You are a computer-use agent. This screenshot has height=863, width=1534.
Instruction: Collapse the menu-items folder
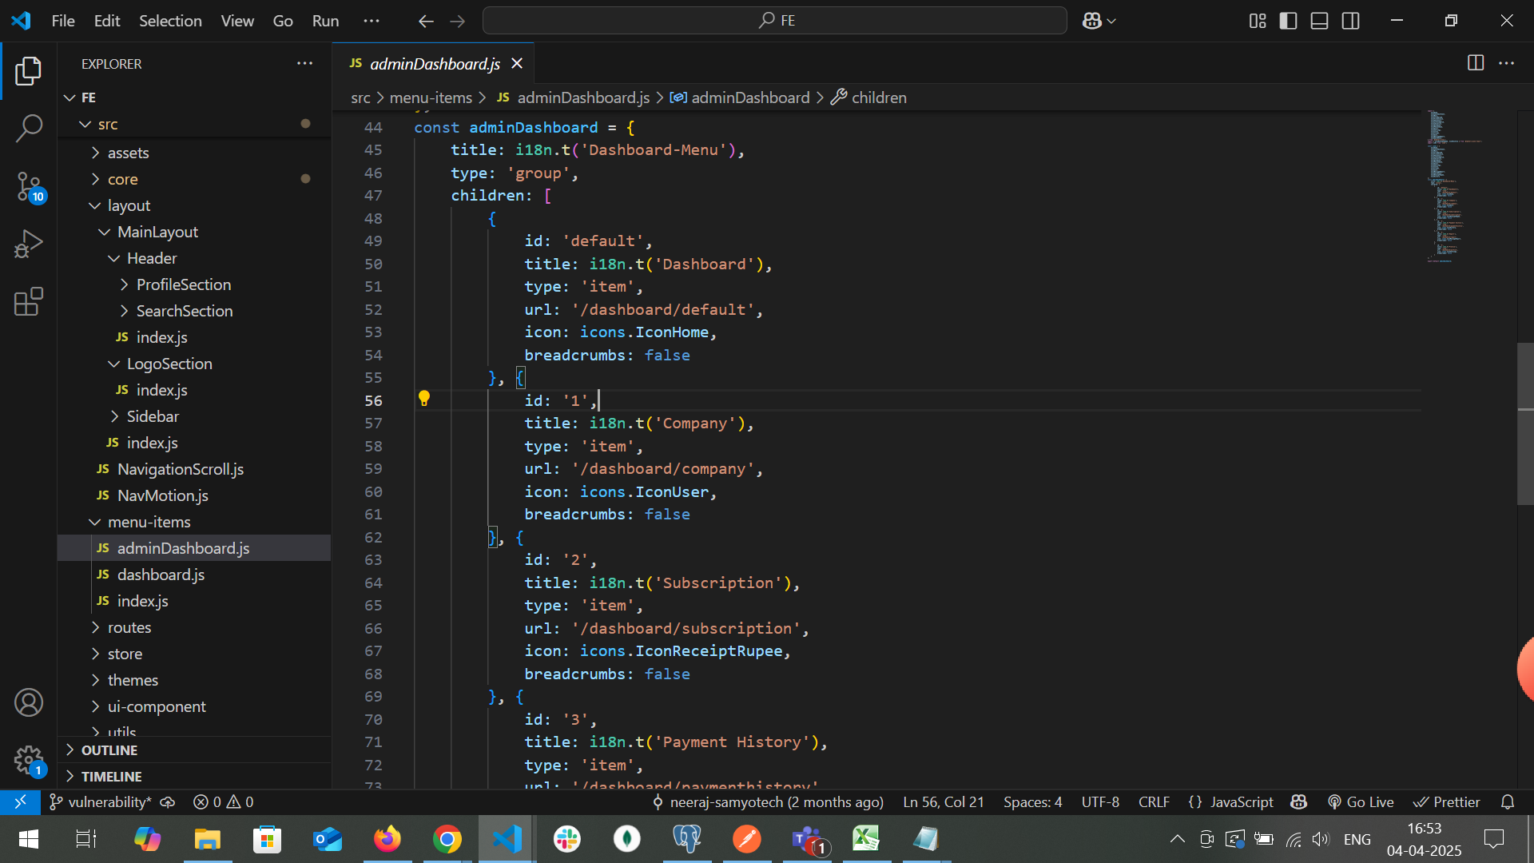click(149, 522)
